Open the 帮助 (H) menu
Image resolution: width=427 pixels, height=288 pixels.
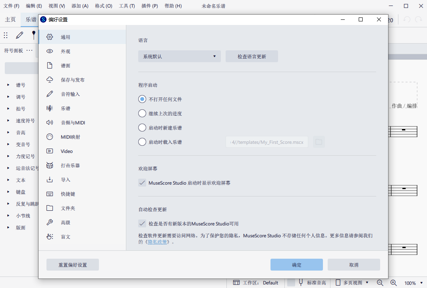pyautogui.click(x=173, y=6)
